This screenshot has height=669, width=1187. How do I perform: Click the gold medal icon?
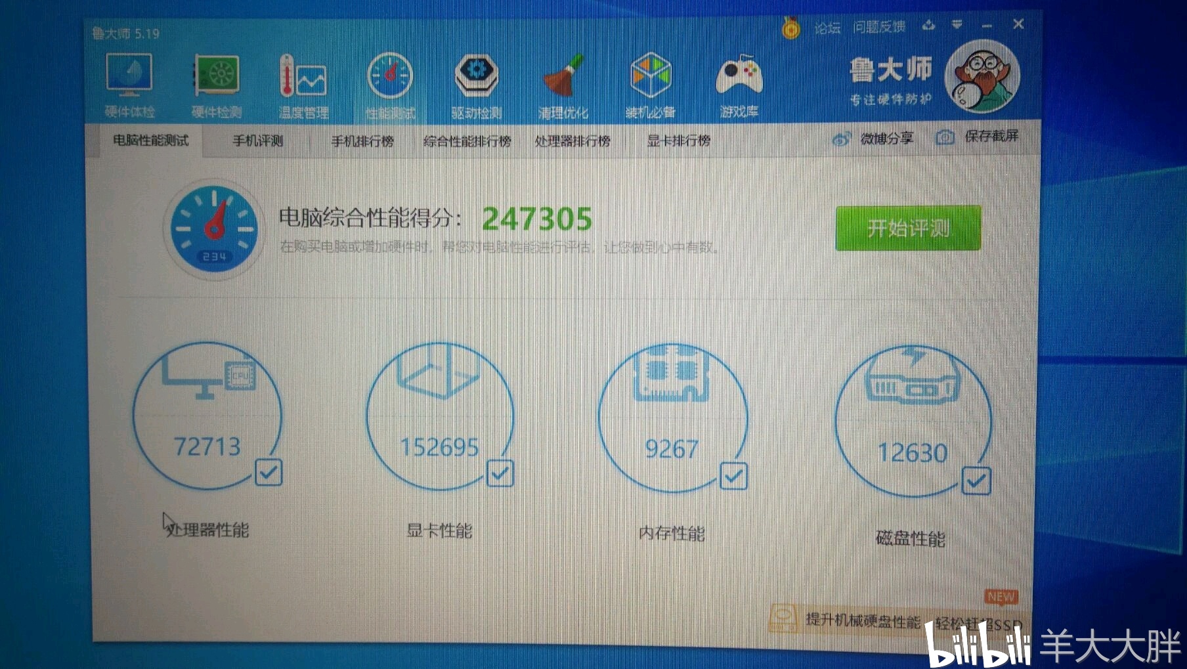791,28
